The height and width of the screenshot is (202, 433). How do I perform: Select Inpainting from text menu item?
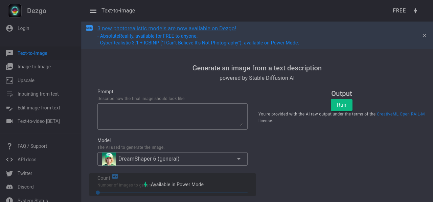[38, 94]
